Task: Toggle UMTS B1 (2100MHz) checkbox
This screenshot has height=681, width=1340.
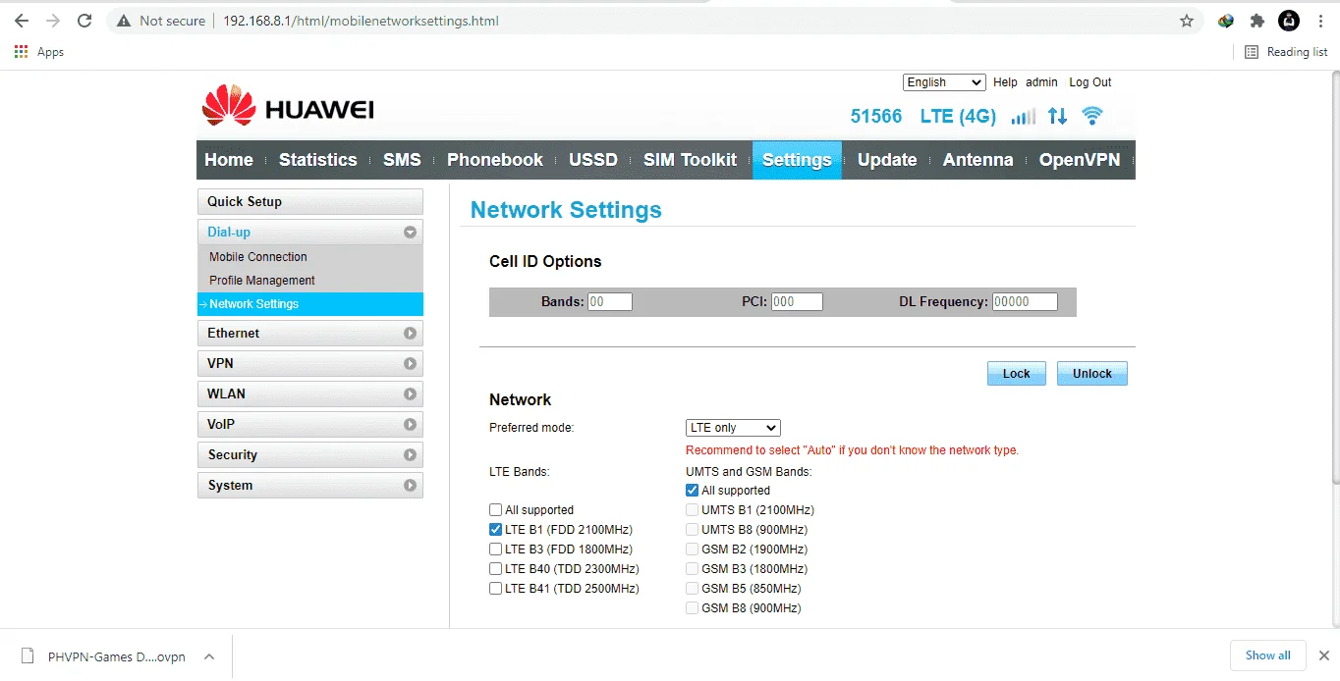Action: (693, 510)
